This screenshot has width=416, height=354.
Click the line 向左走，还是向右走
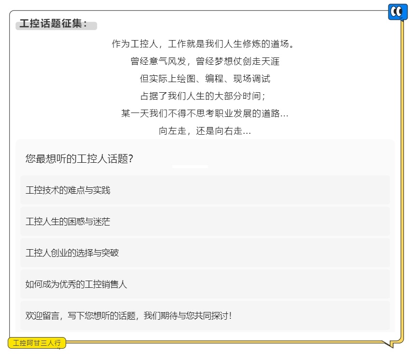tap(205, 131)
